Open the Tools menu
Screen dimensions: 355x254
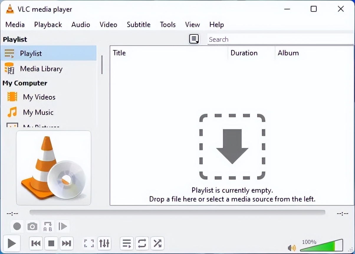coord(167,25)
